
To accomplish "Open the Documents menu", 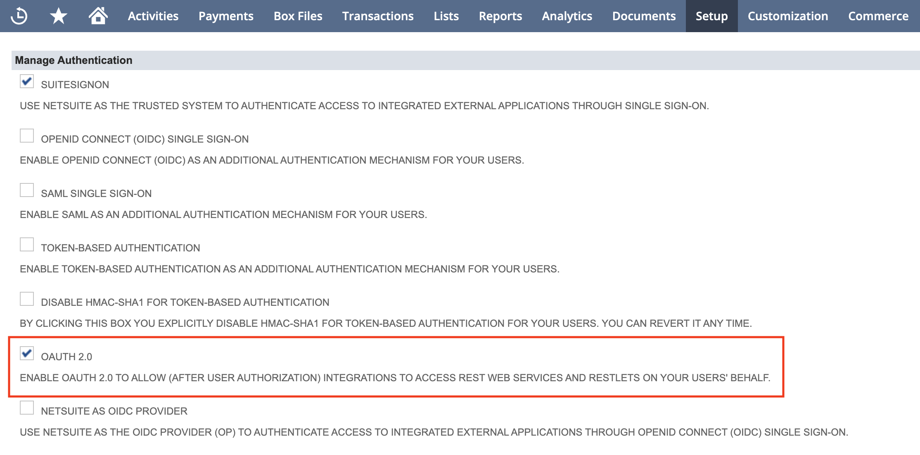I will click(x=644, y=16).
